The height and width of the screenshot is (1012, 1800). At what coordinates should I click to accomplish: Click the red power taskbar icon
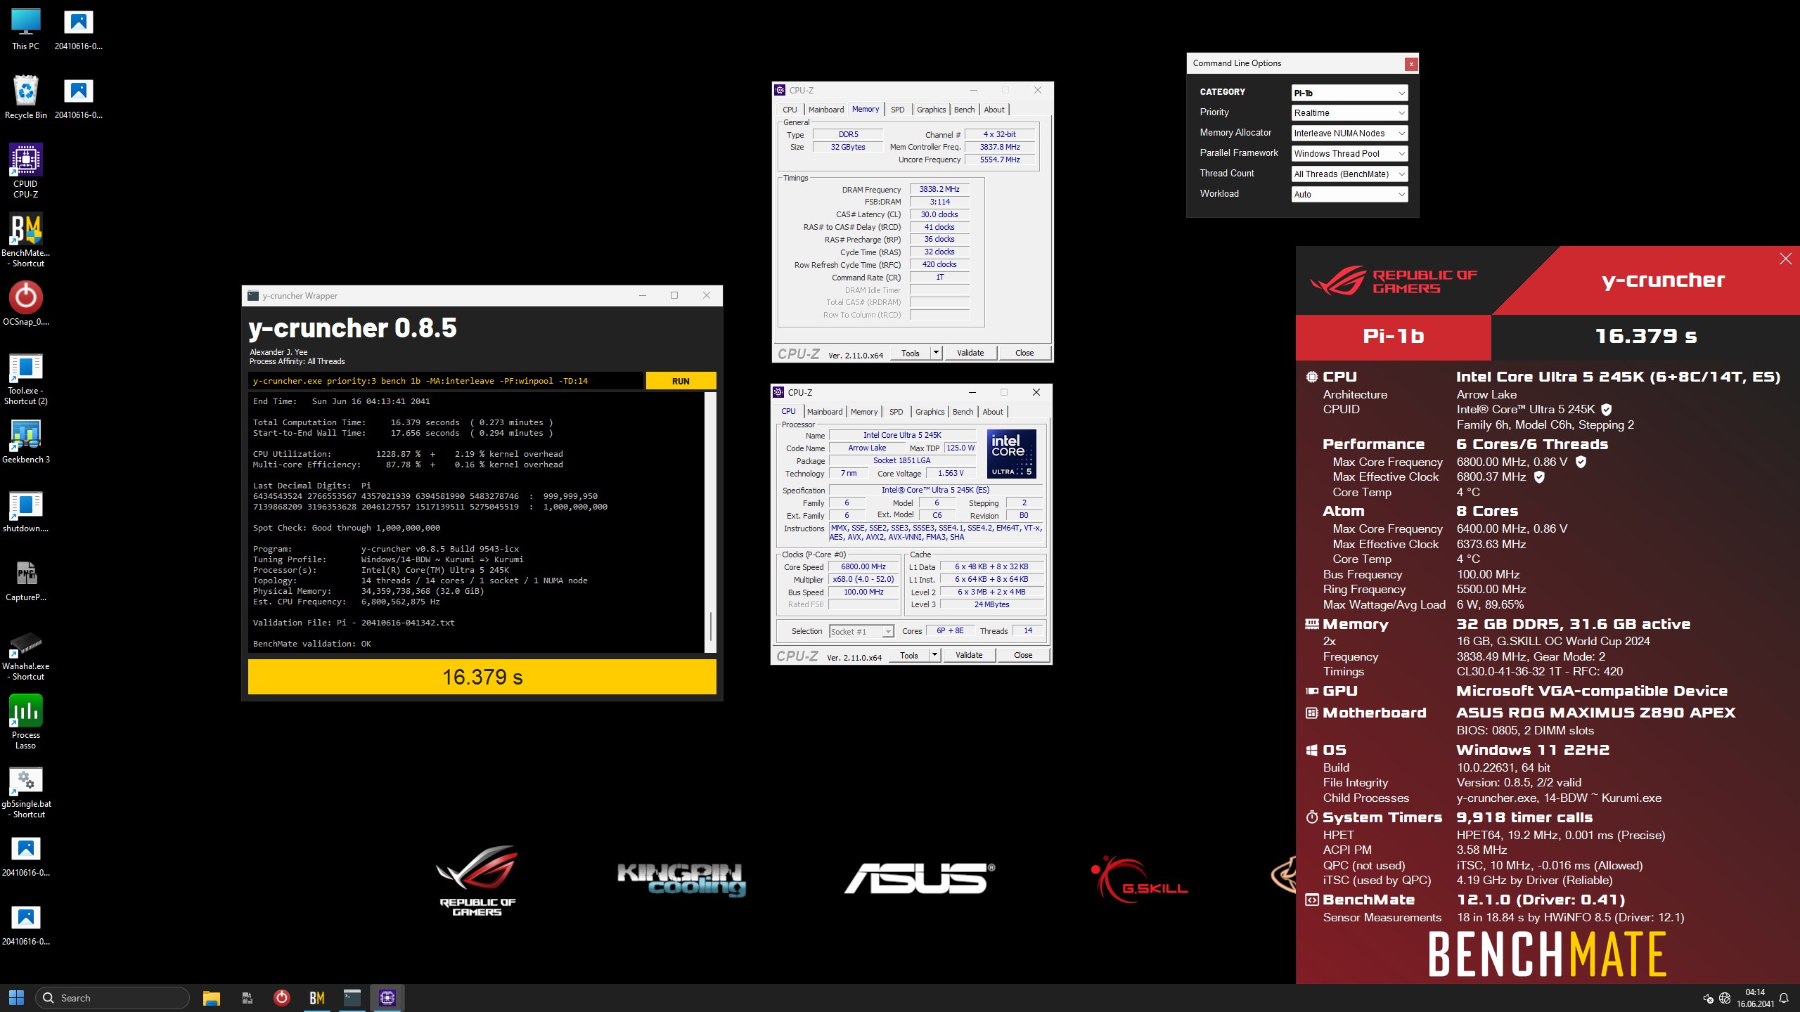[282, 997]
